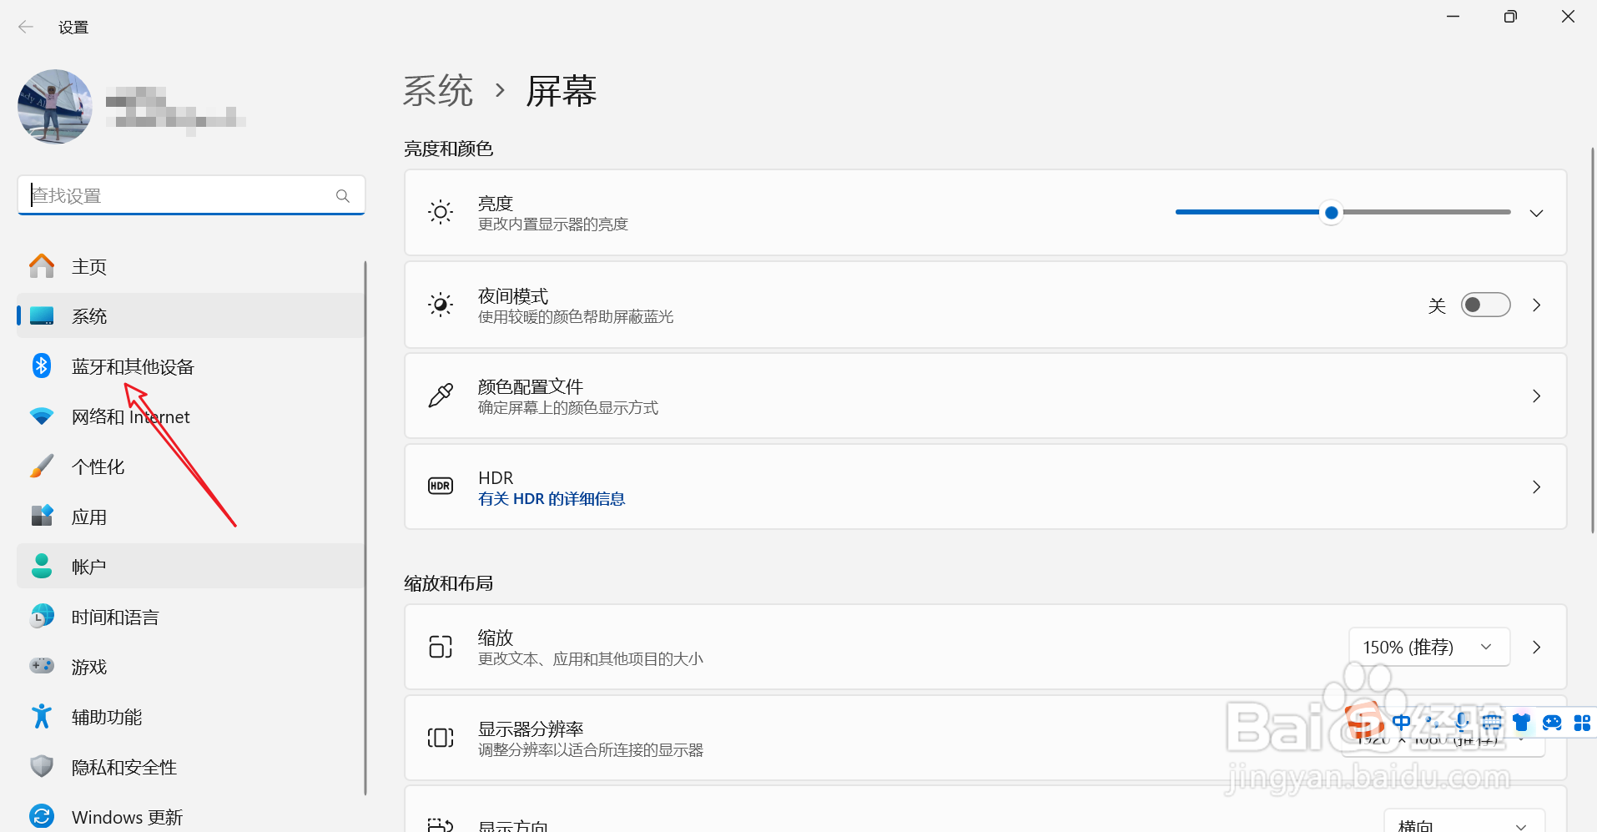Open the 150% (推荐) scaling dropdown
This screenshot has height=832, width=1597.
click(1428, 647)
